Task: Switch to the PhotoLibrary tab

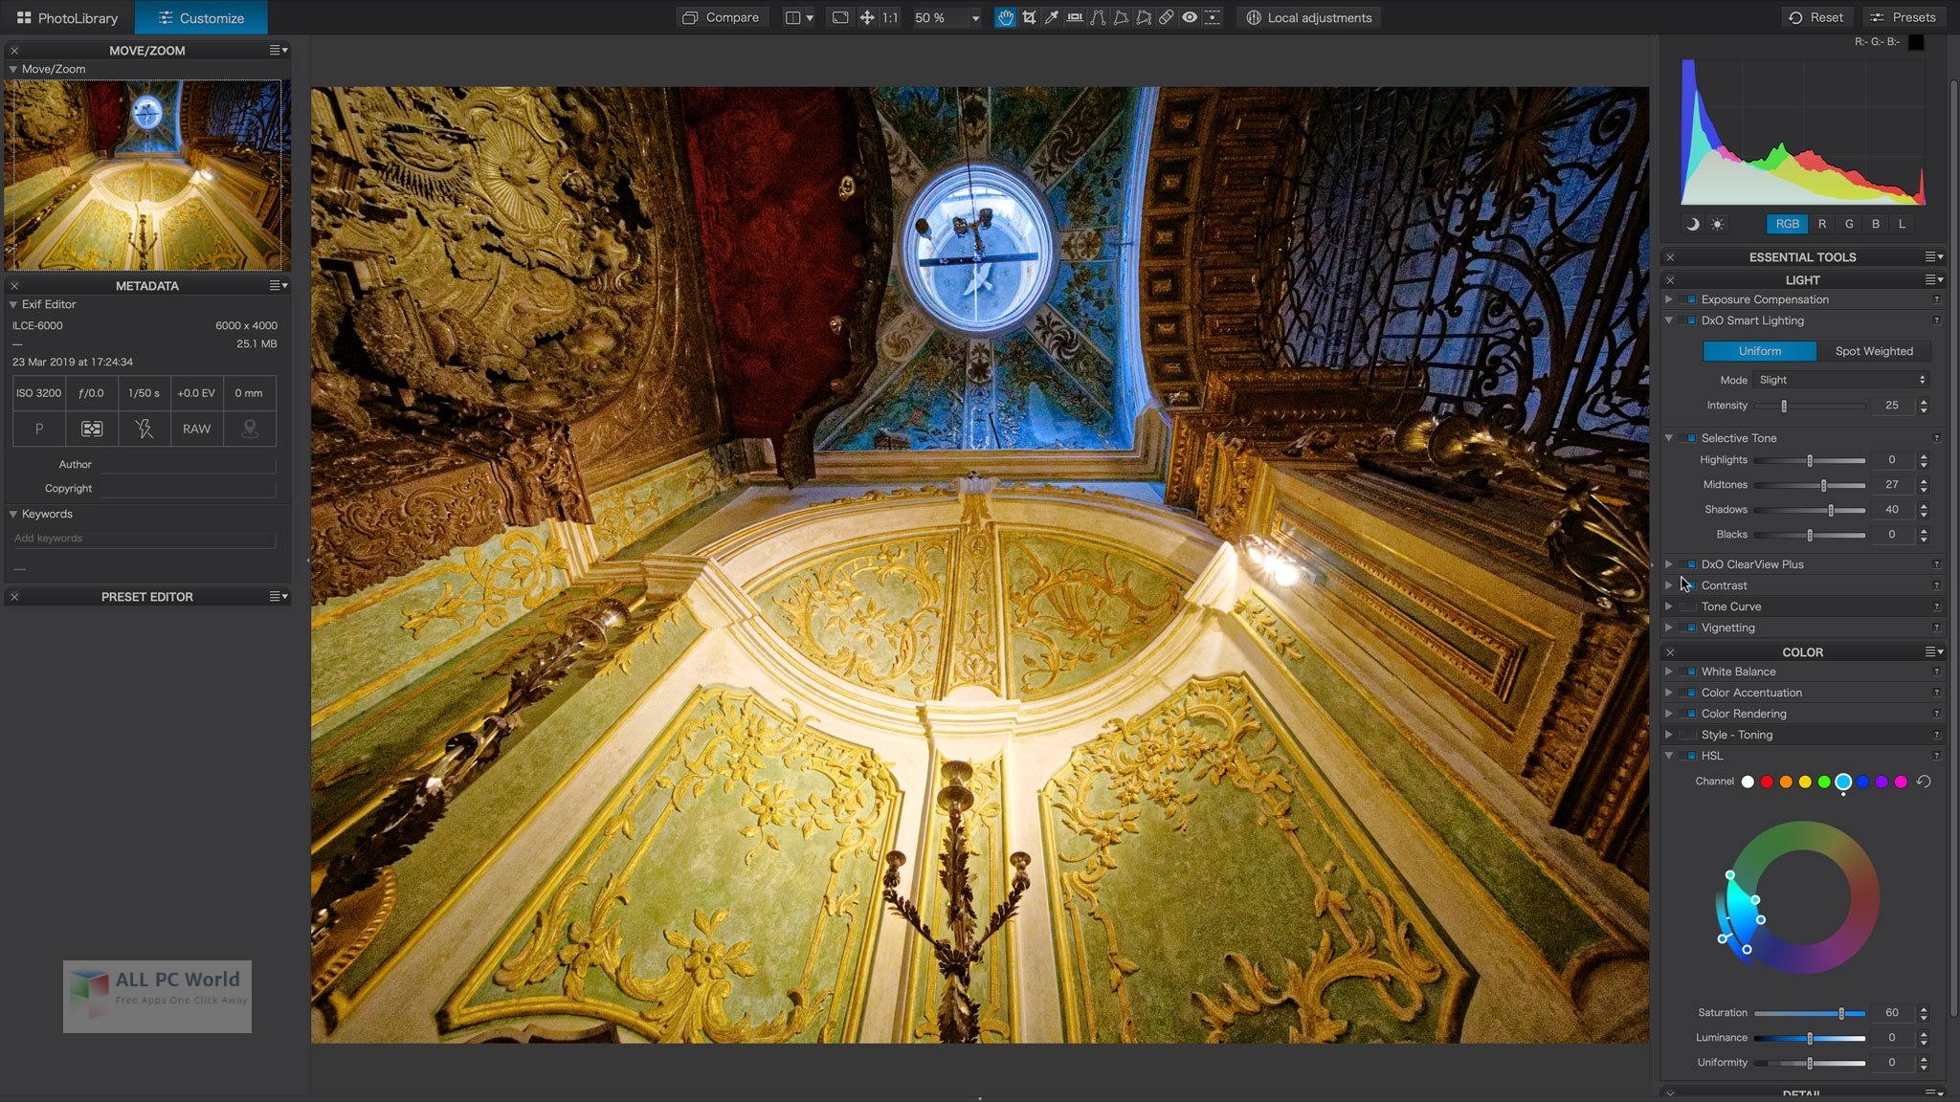Action: tap(67, 17)
